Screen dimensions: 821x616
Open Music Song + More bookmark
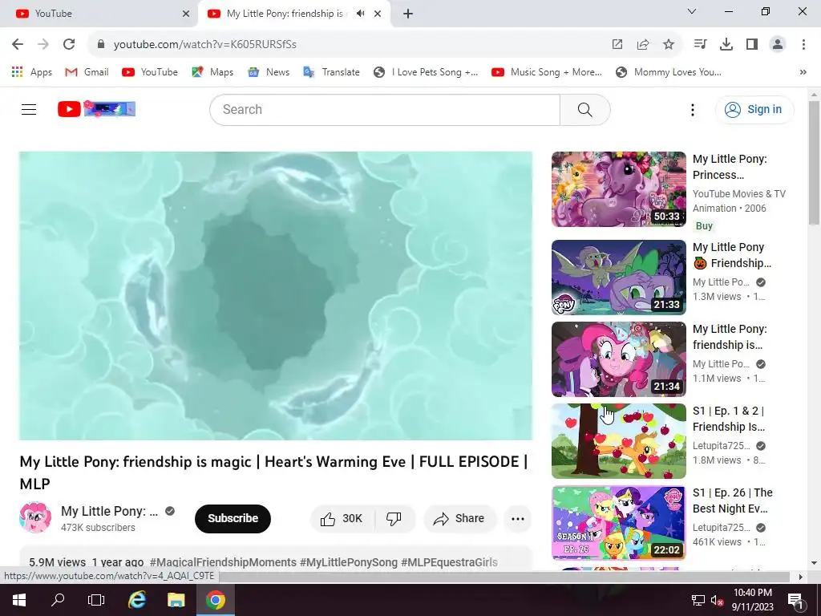tap(547, 72)
